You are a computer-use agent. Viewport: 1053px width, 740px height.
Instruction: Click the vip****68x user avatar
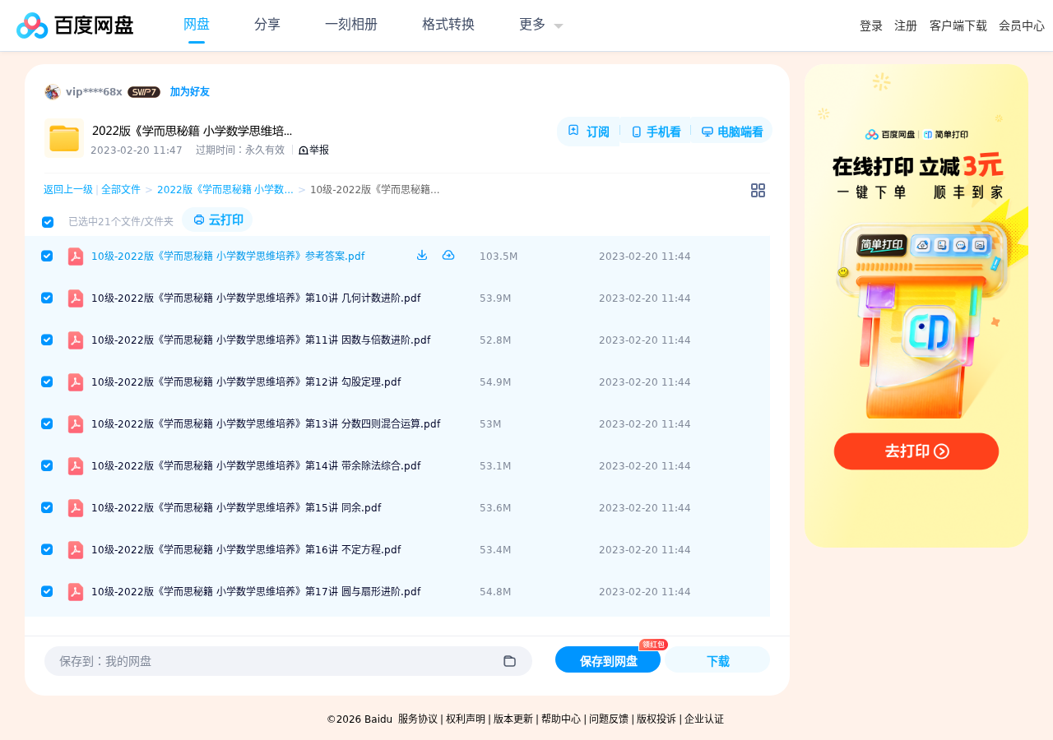[53, 92]
